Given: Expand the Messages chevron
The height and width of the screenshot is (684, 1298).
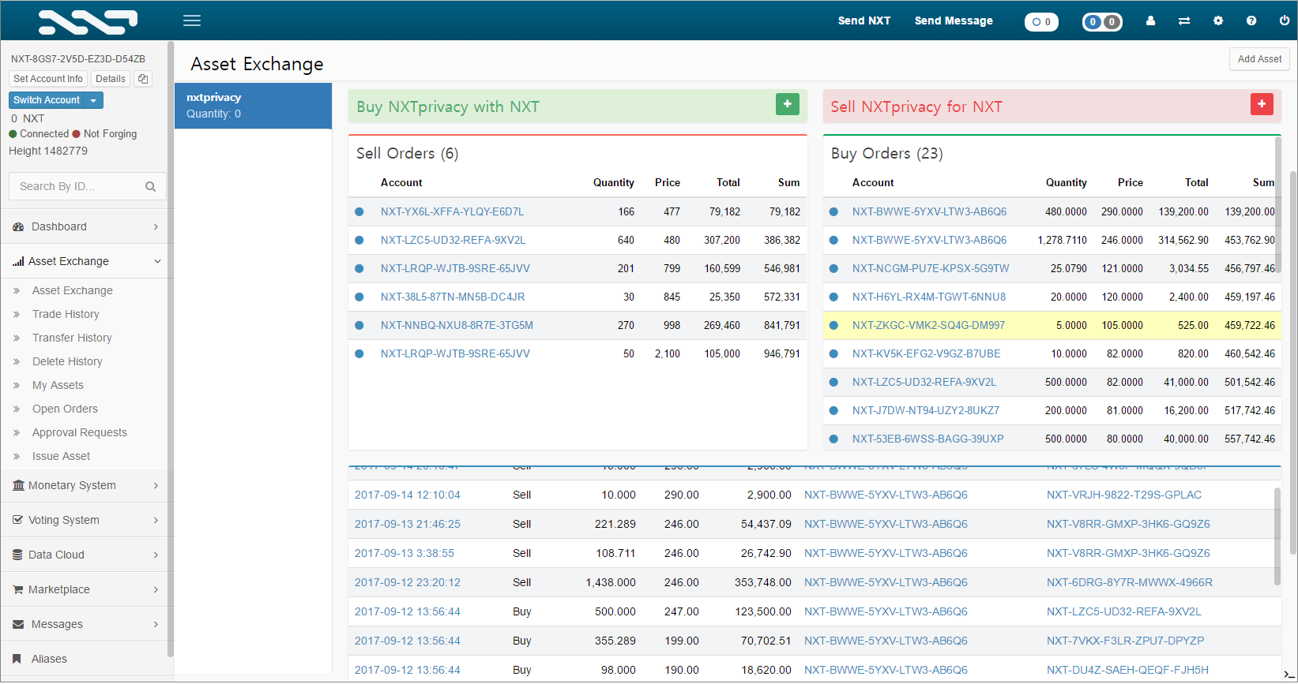Looking at the screenshot, I should pyautogui.click(x=156, y=625).
